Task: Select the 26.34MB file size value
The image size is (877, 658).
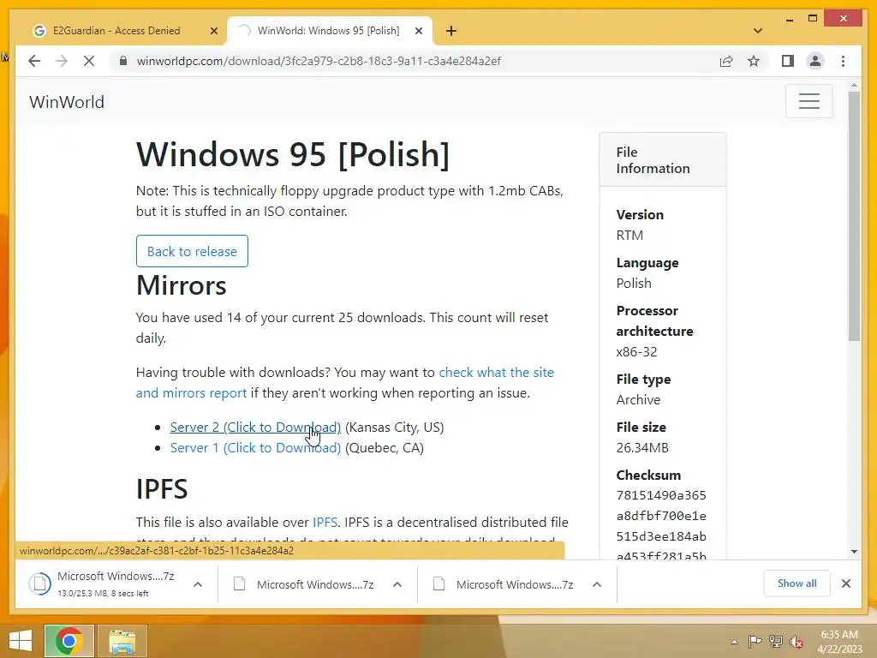Action: [x=642, y=447]
